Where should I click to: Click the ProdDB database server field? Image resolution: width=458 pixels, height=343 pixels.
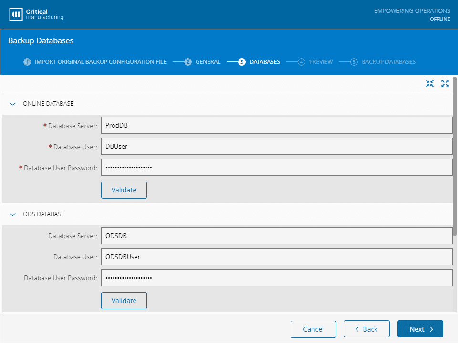coord(277,126)
